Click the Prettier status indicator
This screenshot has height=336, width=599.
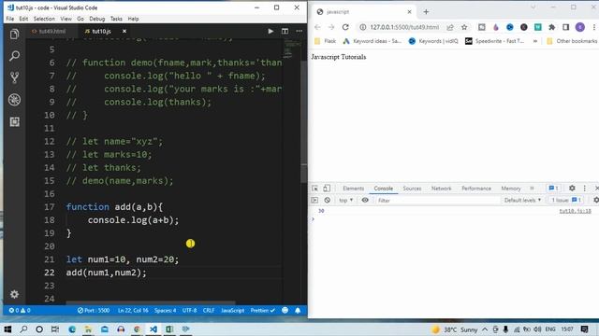262,311
